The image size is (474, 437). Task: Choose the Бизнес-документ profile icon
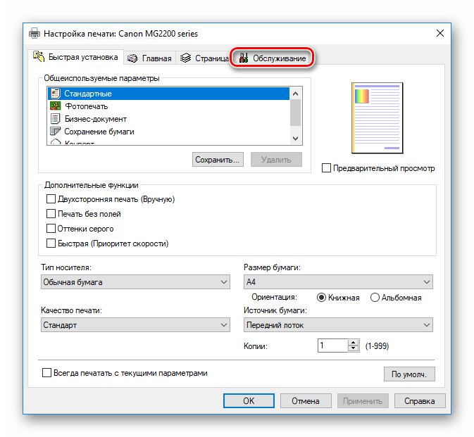point(56,119)
